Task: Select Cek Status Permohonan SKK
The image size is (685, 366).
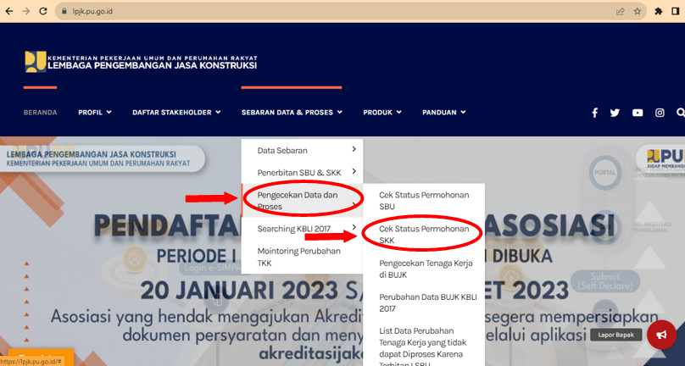Action: click(424, 234)
